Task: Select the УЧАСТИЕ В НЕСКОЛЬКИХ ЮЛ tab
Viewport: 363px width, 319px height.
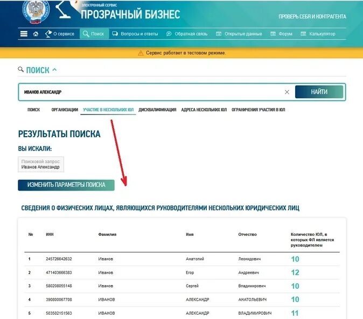Action: [108, 110]
